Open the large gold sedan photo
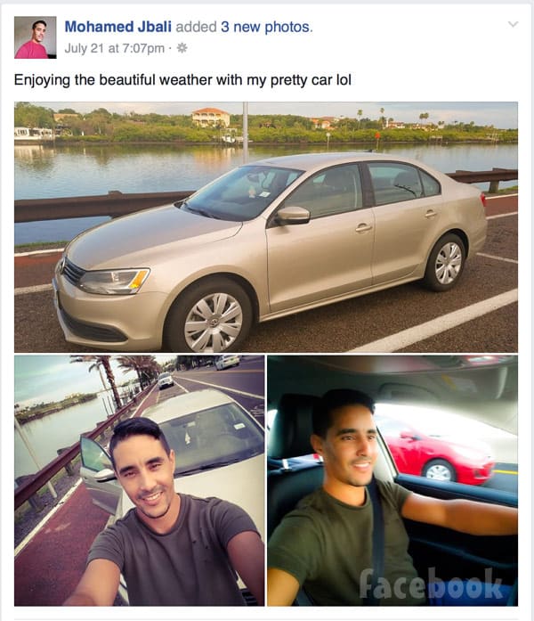534x621 pixels. [266, 227]
